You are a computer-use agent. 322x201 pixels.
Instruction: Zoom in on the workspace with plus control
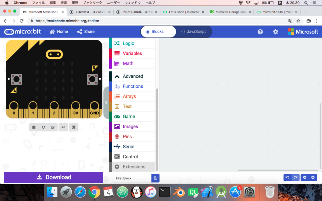(312, 177)
